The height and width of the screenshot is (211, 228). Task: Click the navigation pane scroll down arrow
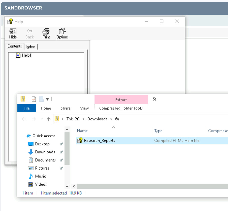[x=67, y=186]
